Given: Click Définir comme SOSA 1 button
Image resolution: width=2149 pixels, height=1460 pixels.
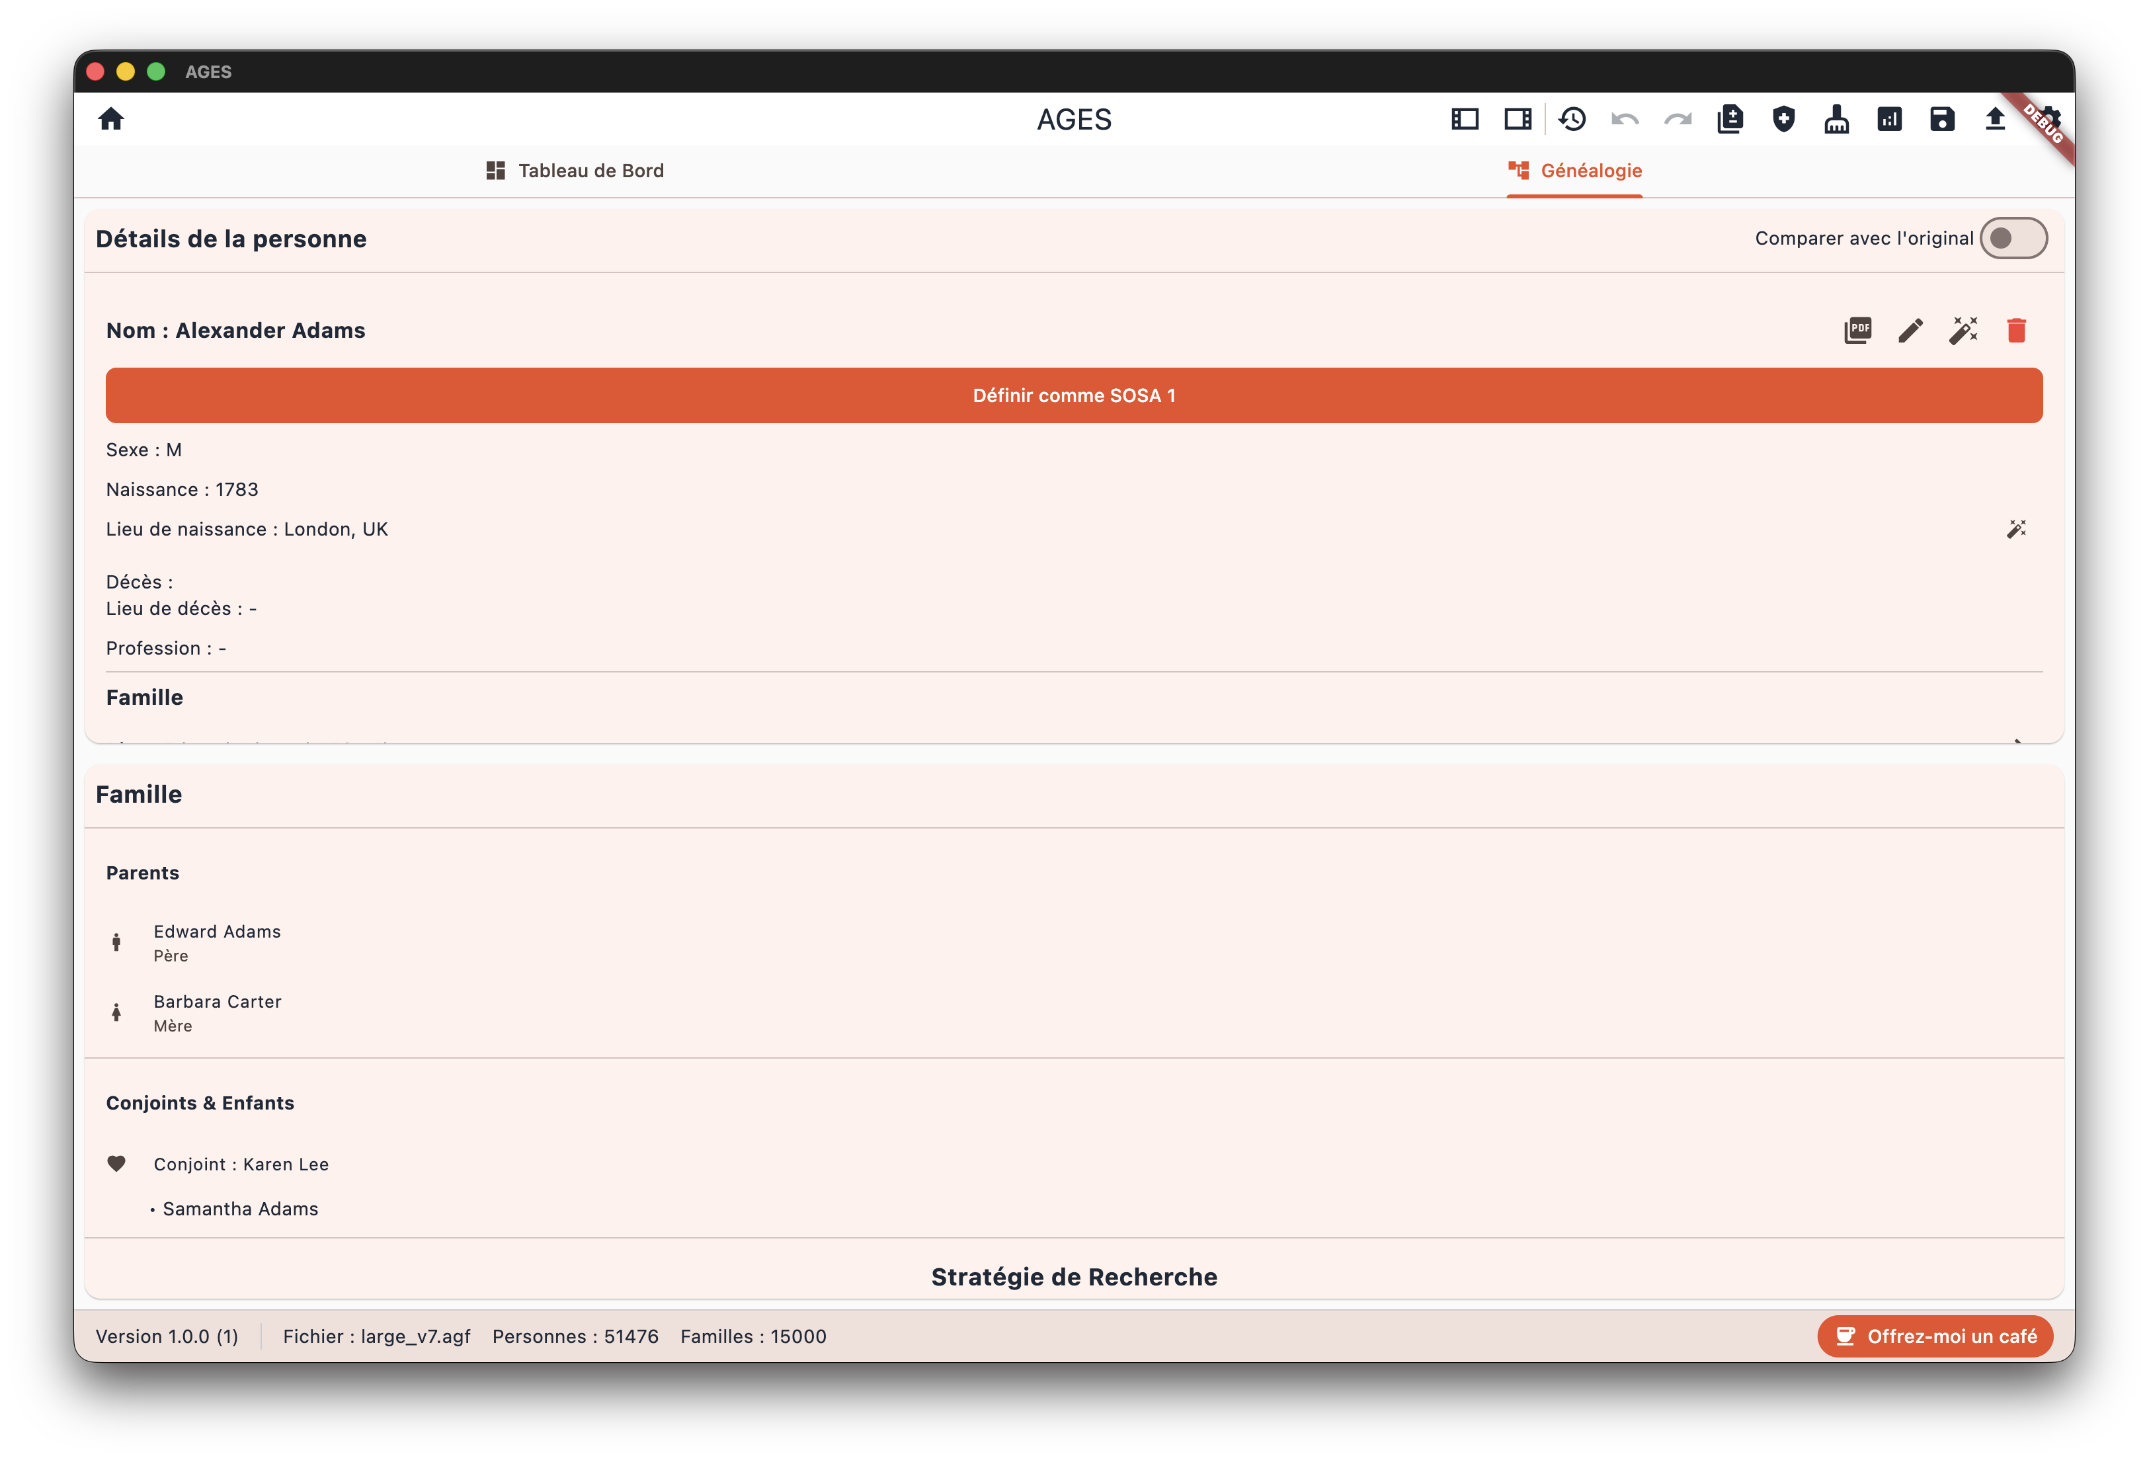Looking at the screenshot, I should coord(1074,395).
